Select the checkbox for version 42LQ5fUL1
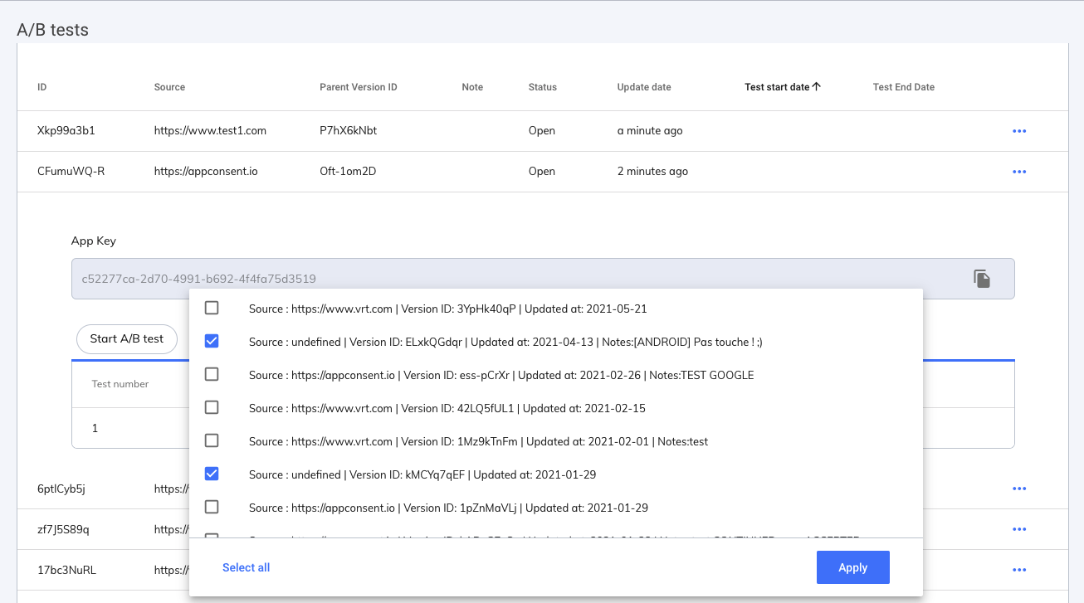Screen dimensions: 1084x603 click(212, 408)
